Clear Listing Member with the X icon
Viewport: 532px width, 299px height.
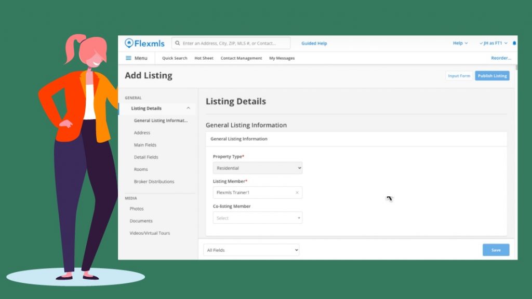click(297, 193)
